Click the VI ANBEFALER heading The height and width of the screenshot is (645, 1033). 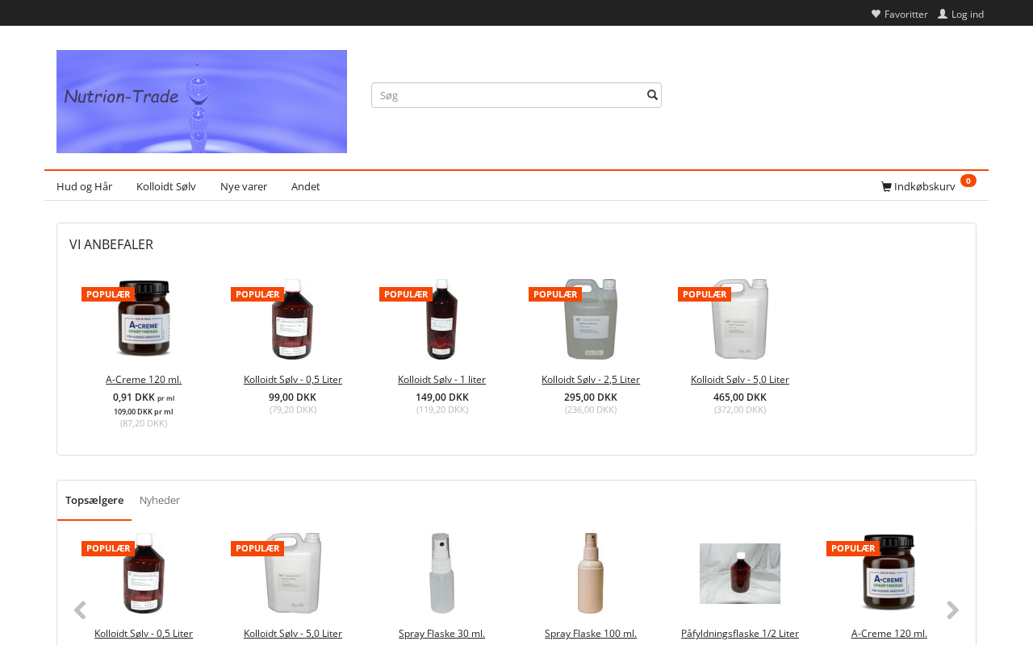pyautogui.click(x=111, y=244)
